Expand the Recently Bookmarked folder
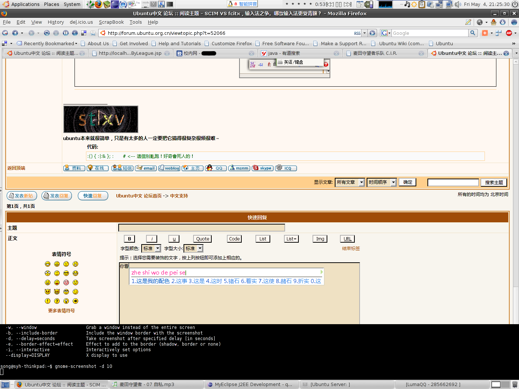The height and width of the screenshot is (389, 519). pyautogui.click(x=47, y=43)
